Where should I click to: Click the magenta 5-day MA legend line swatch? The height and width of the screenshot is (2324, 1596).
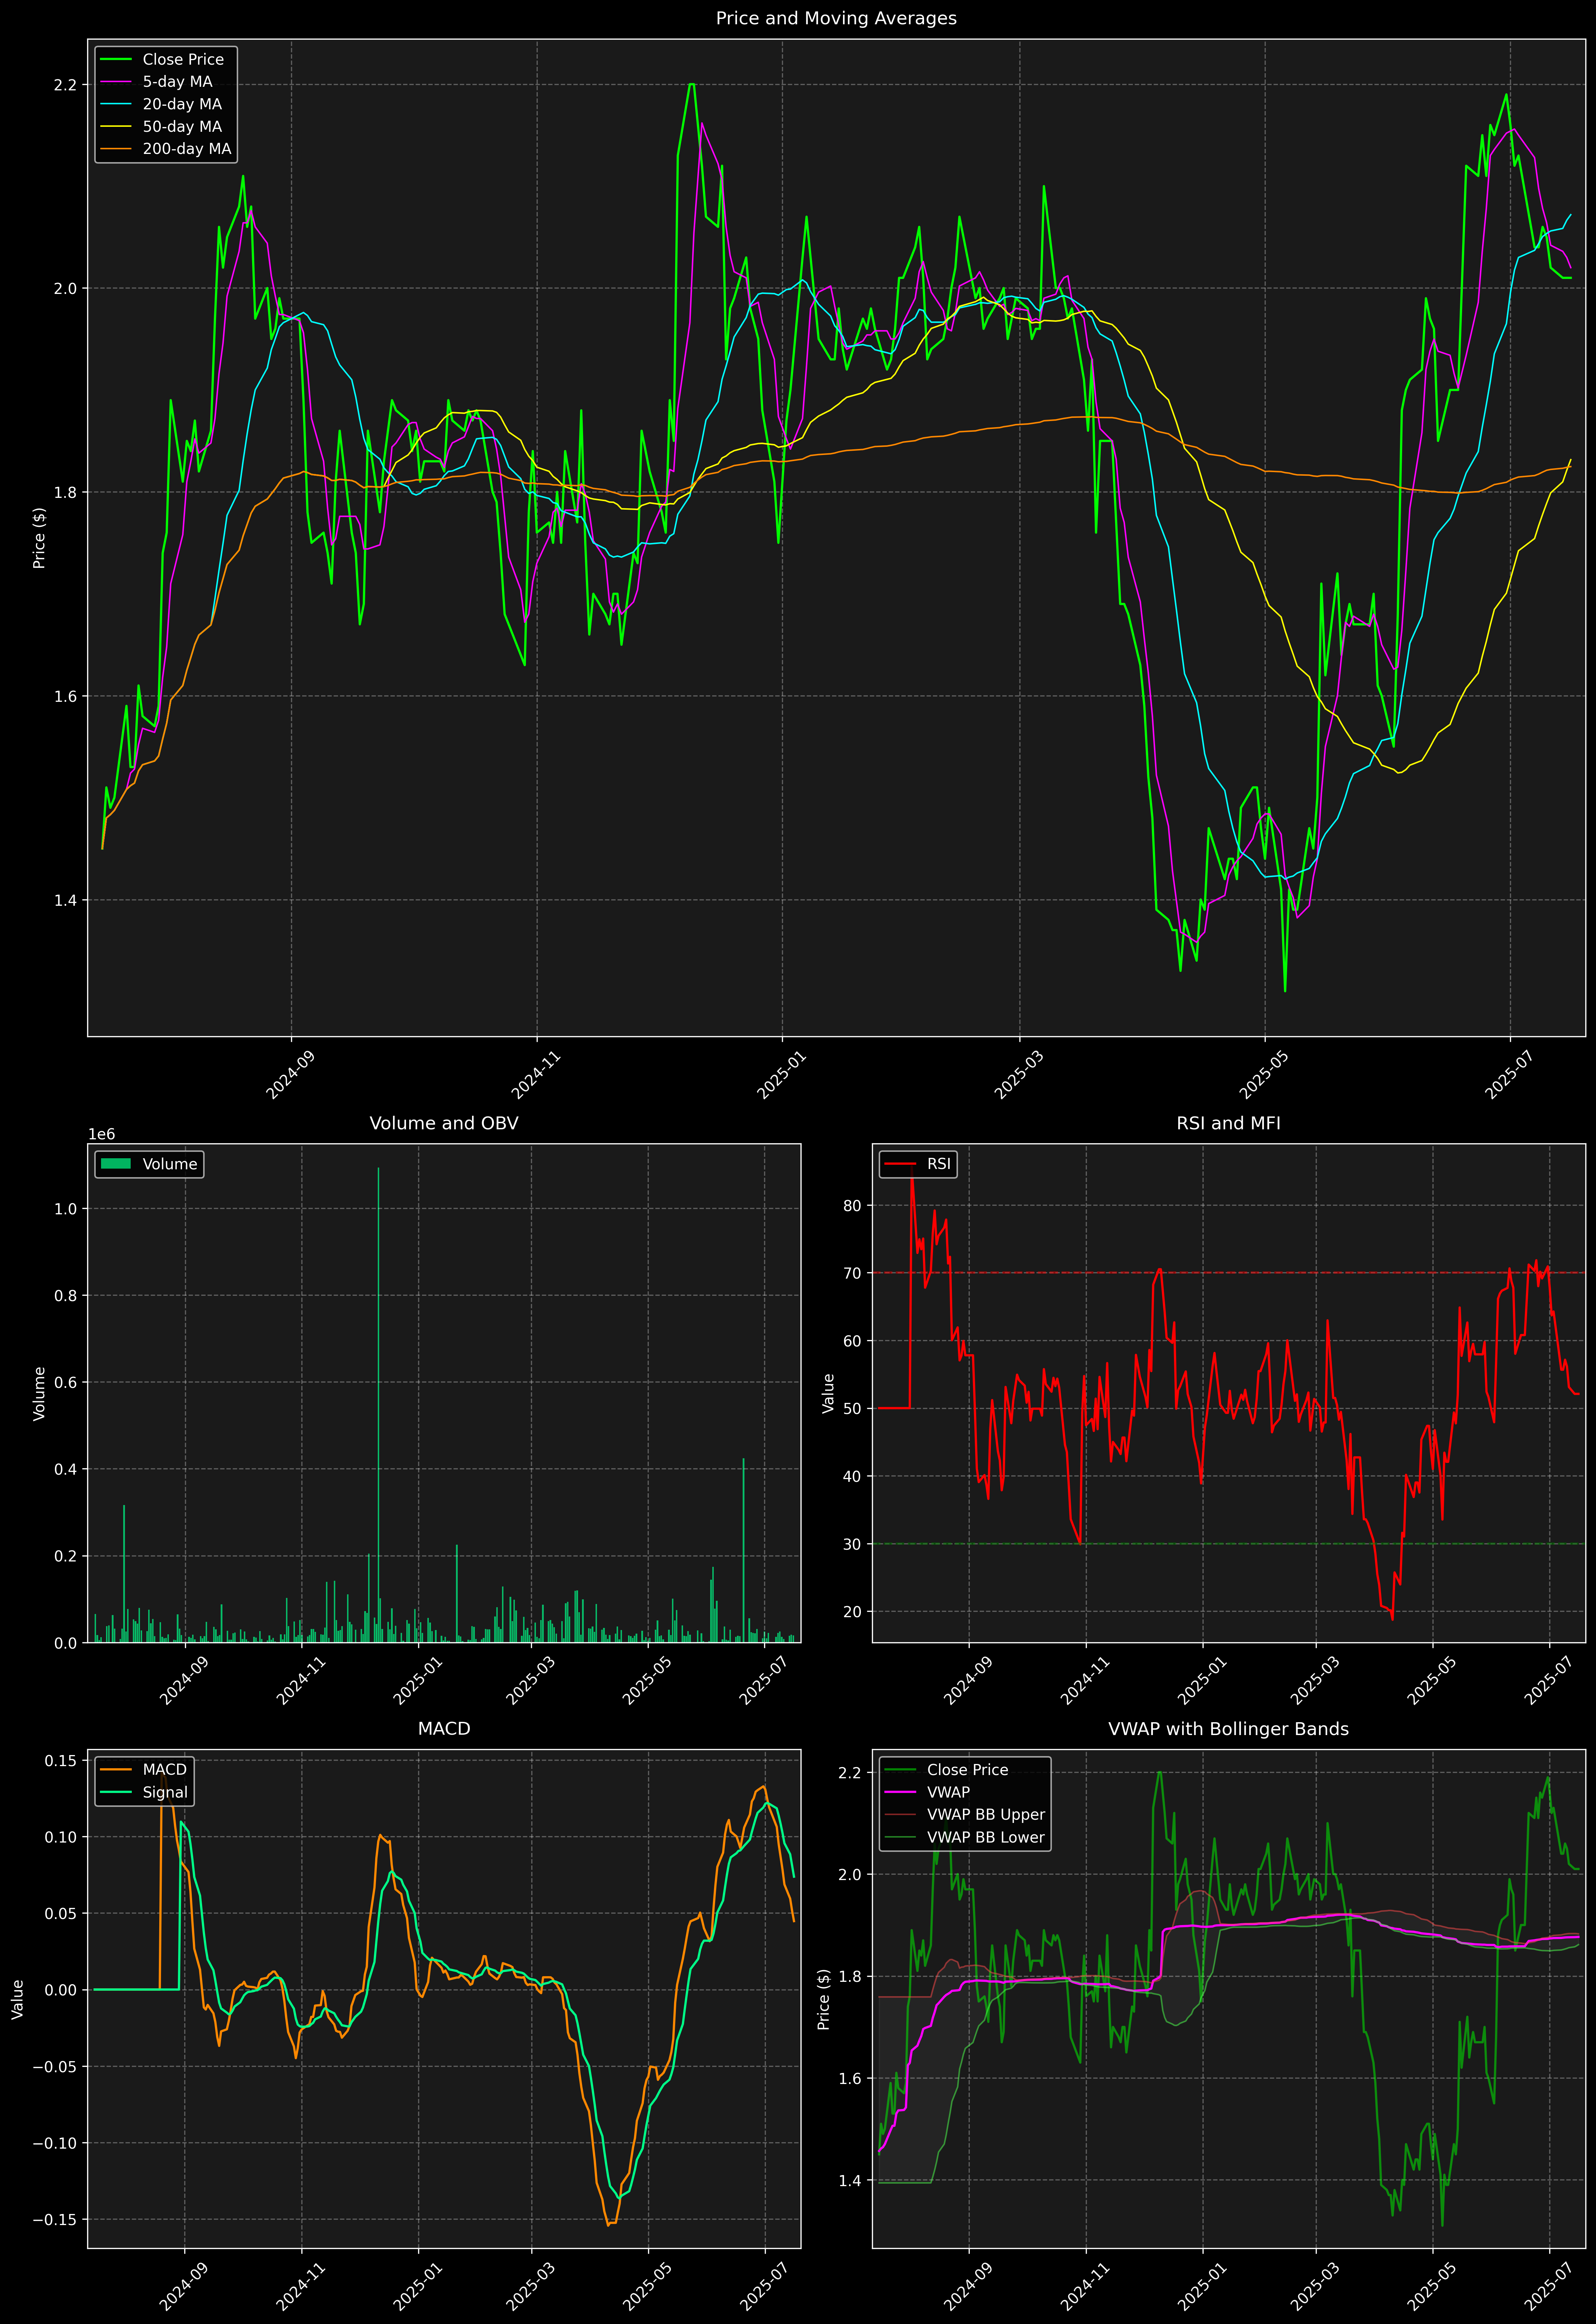click(116, 82)
